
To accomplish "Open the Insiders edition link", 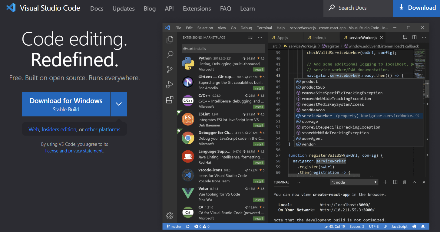I will pos(59,129).
